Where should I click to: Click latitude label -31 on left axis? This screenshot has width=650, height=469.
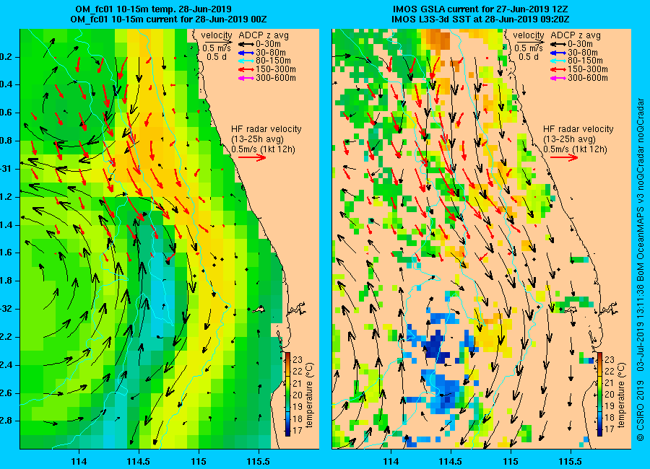pyautogui.click(x=6, y=169)
